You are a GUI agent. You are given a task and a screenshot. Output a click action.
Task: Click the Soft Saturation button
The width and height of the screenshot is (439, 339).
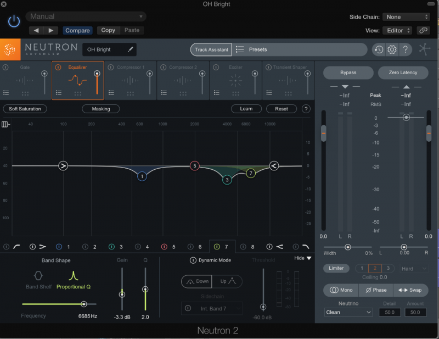point(25,109)
